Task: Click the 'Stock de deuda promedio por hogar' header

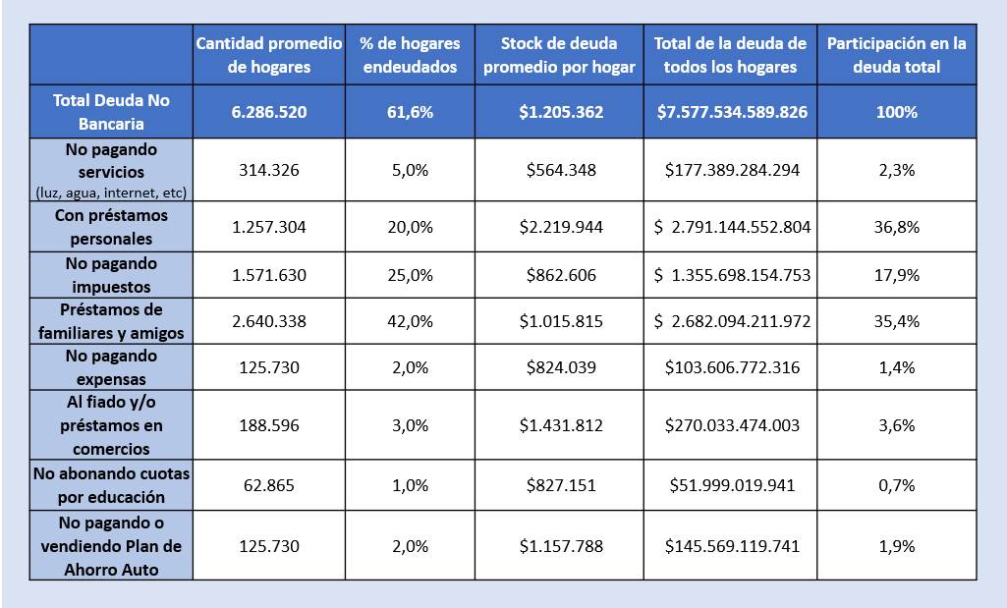Action: coord(559,55)
